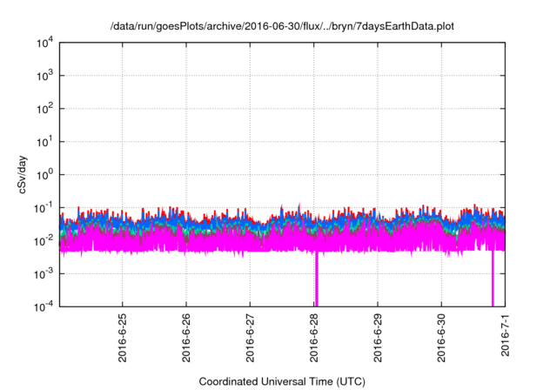Click the 10^-3 y-axis label

(44, 274)
